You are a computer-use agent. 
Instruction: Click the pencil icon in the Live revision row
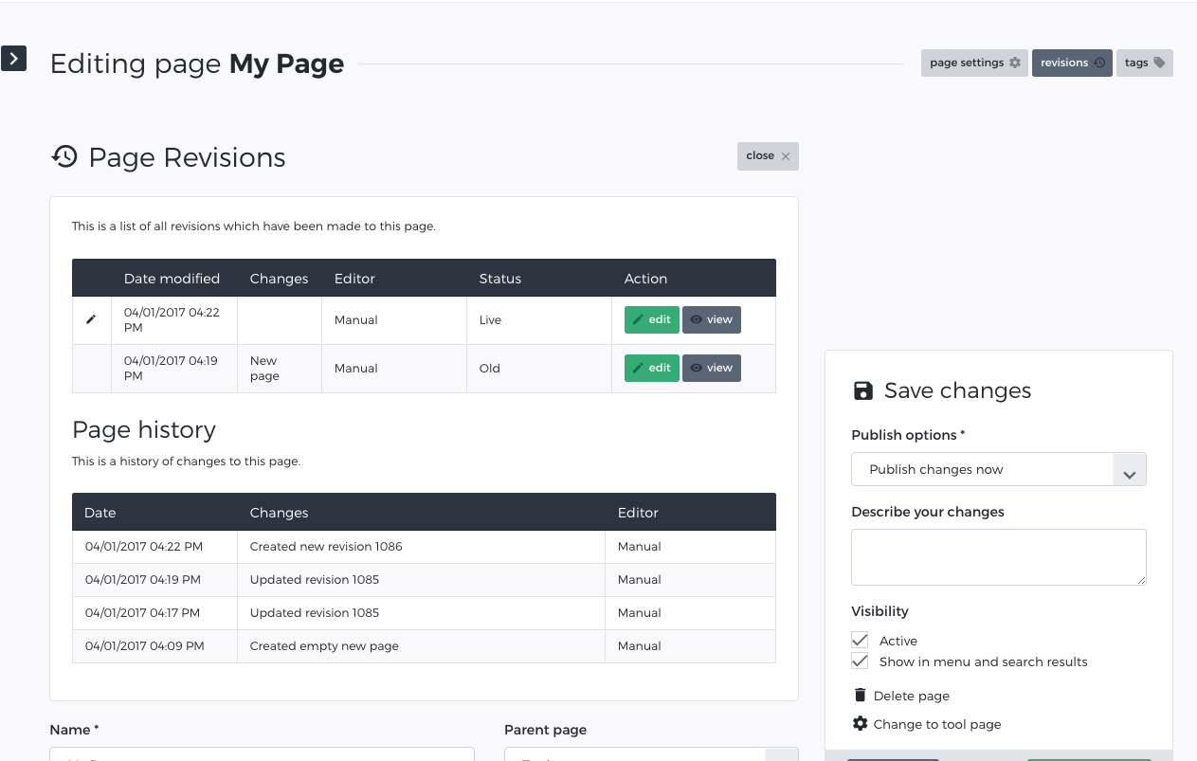91,319
